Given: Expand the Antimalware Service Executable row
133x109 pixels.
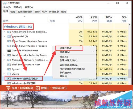Looking at the screenshot, I should [4, 32].
